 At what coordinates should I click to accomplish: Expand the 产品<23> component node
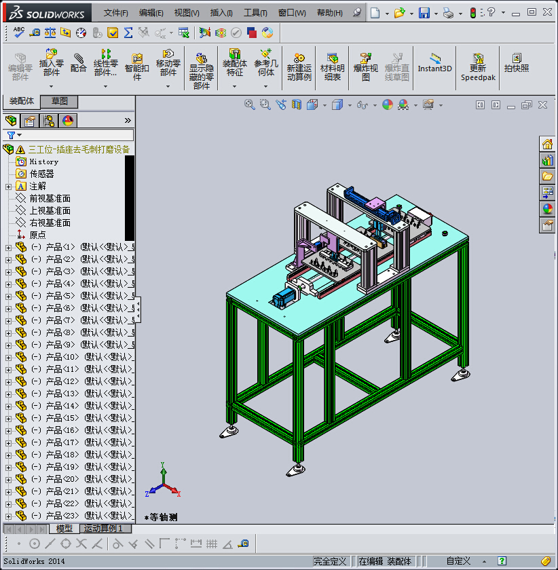click(x=8, y=516)
